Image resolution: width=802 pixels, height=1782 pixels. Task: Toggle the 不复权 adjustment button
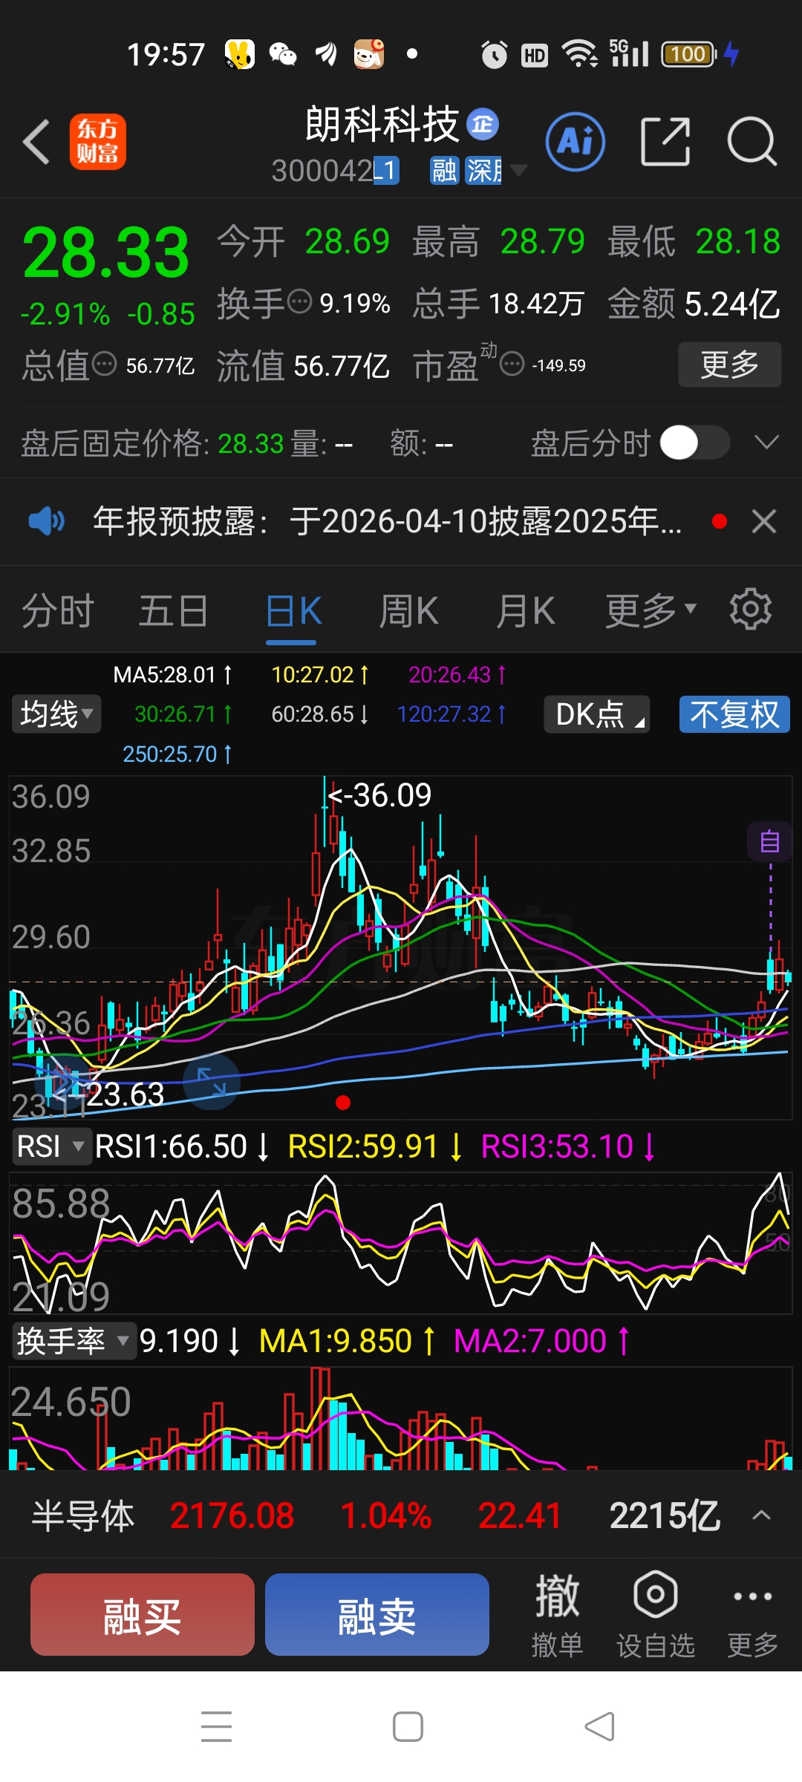click(x=734, y=714)
